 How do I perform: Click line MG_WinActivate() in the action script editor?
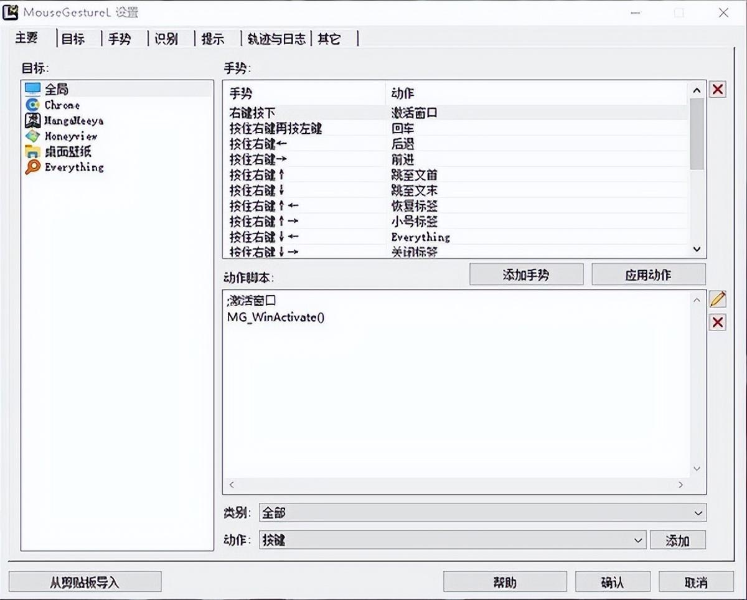tap(276, 317)
